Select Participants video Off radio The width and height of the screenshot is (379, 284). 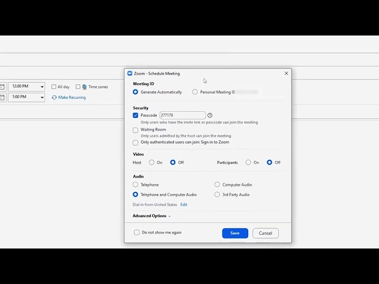tap(269, 163)
